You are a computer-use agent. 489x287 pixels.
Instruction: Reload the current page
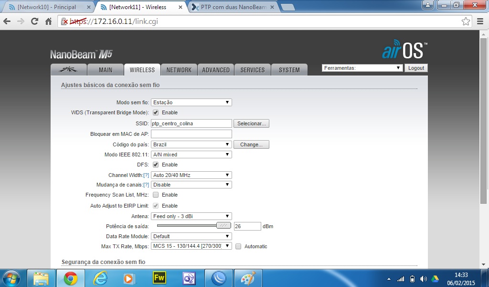(x=34, y=21)
